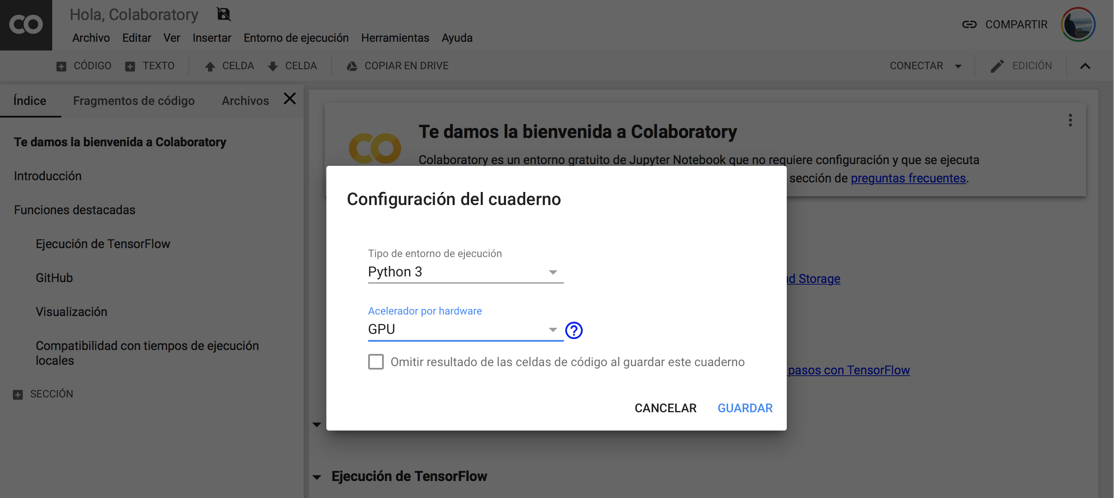This screenshot has height=498, width=1114.
Task: Move cell up with CELDA arrow
Action: (x=229, y=66)
